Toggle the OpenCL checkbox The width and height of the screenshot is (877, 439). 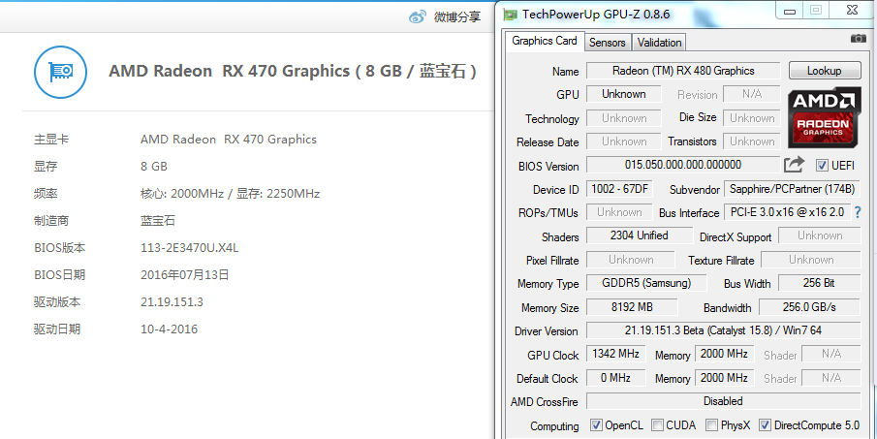596,425
